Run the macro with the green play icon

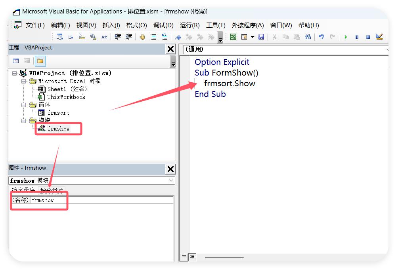point(346,37)
